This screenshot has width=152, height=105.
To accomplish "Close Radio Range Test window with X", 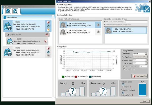I will pyautogui.click(x=149, y=1).
